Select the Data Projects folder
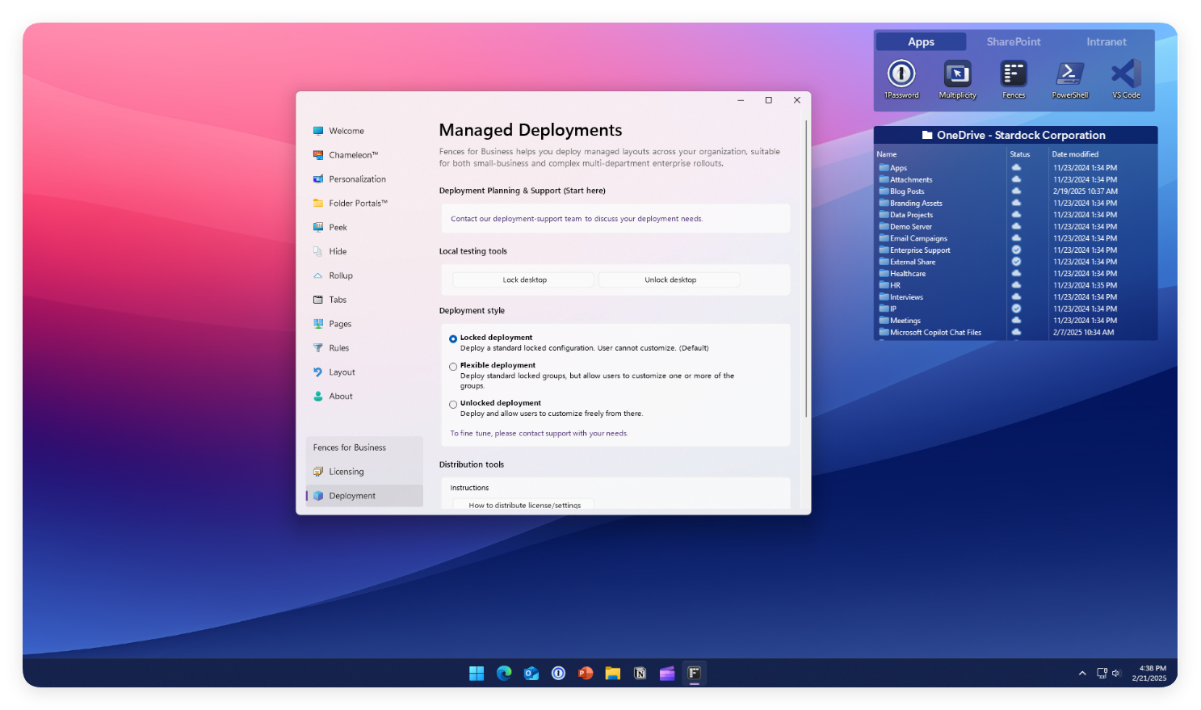The image size is (1201, 710). (905, 215)
